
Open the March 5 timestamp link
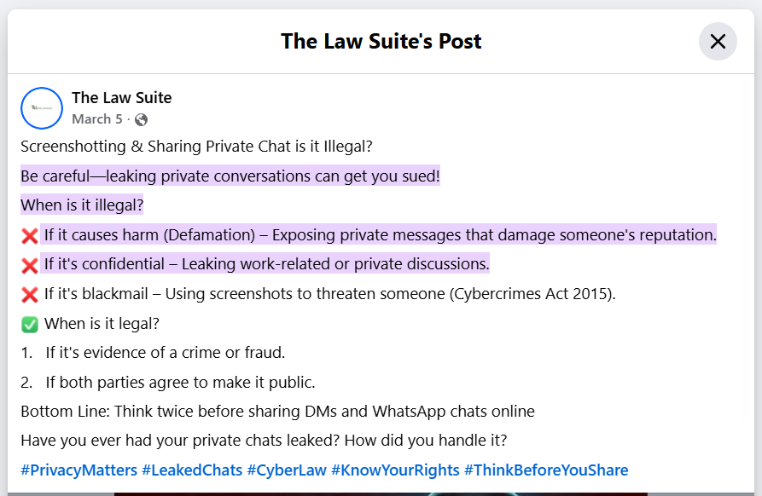[x=97, y=119]
